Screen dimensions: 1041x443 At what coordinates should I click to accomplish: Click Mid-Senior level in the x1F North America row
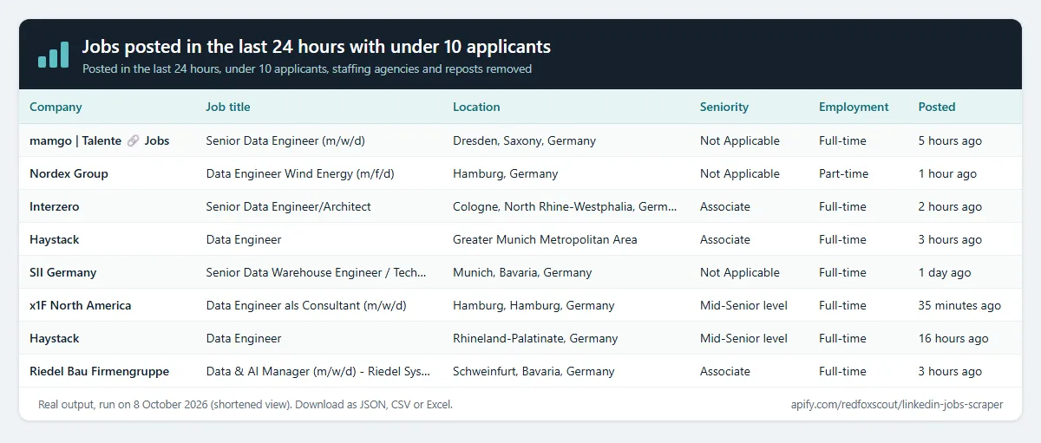743,305
